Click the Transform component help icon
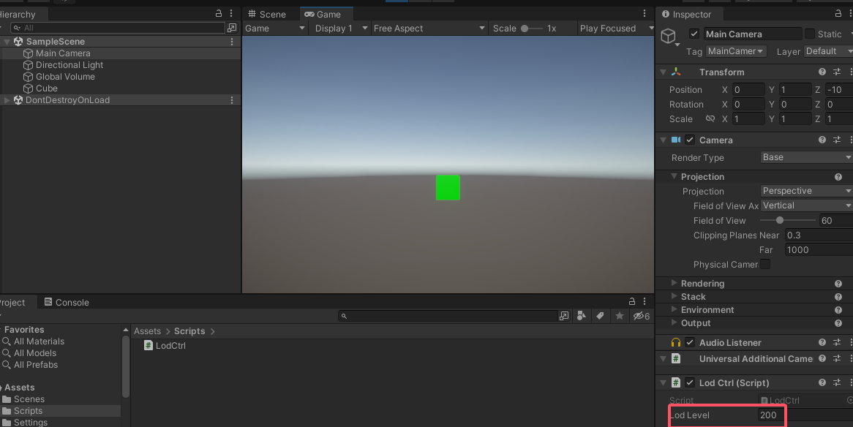 coord(822,72)
